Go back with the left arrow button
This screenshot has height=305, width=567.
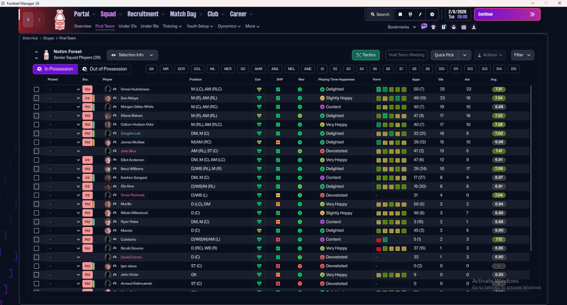pos(29,20)
